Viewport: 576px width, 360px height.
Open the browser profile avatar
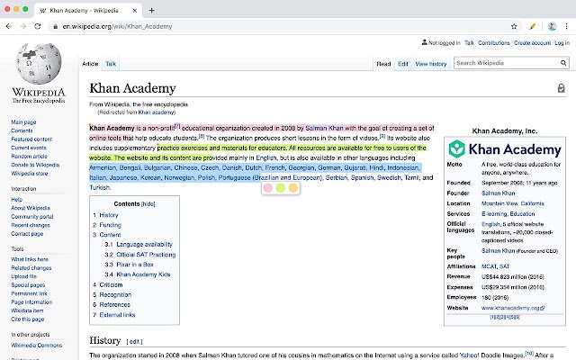coord(552,26)
